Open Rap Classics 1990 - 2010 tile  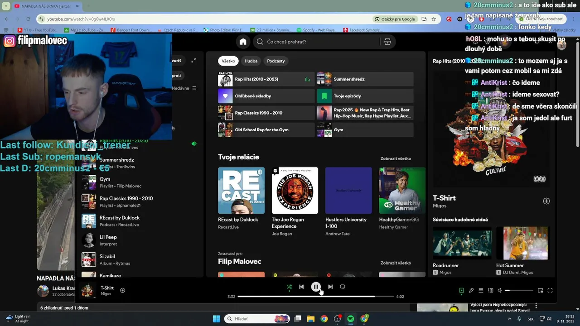[266, 113]
